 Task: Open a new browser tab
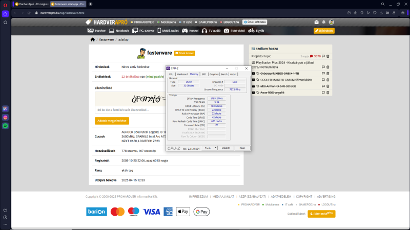click(x=91, y=4)
